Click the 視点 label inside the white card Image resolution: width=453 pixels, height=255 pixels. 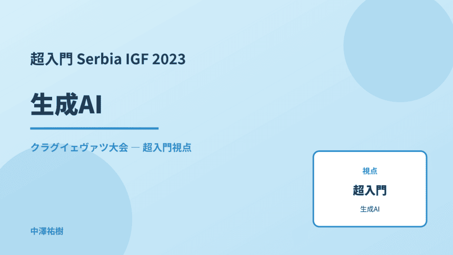coord(370,171)
